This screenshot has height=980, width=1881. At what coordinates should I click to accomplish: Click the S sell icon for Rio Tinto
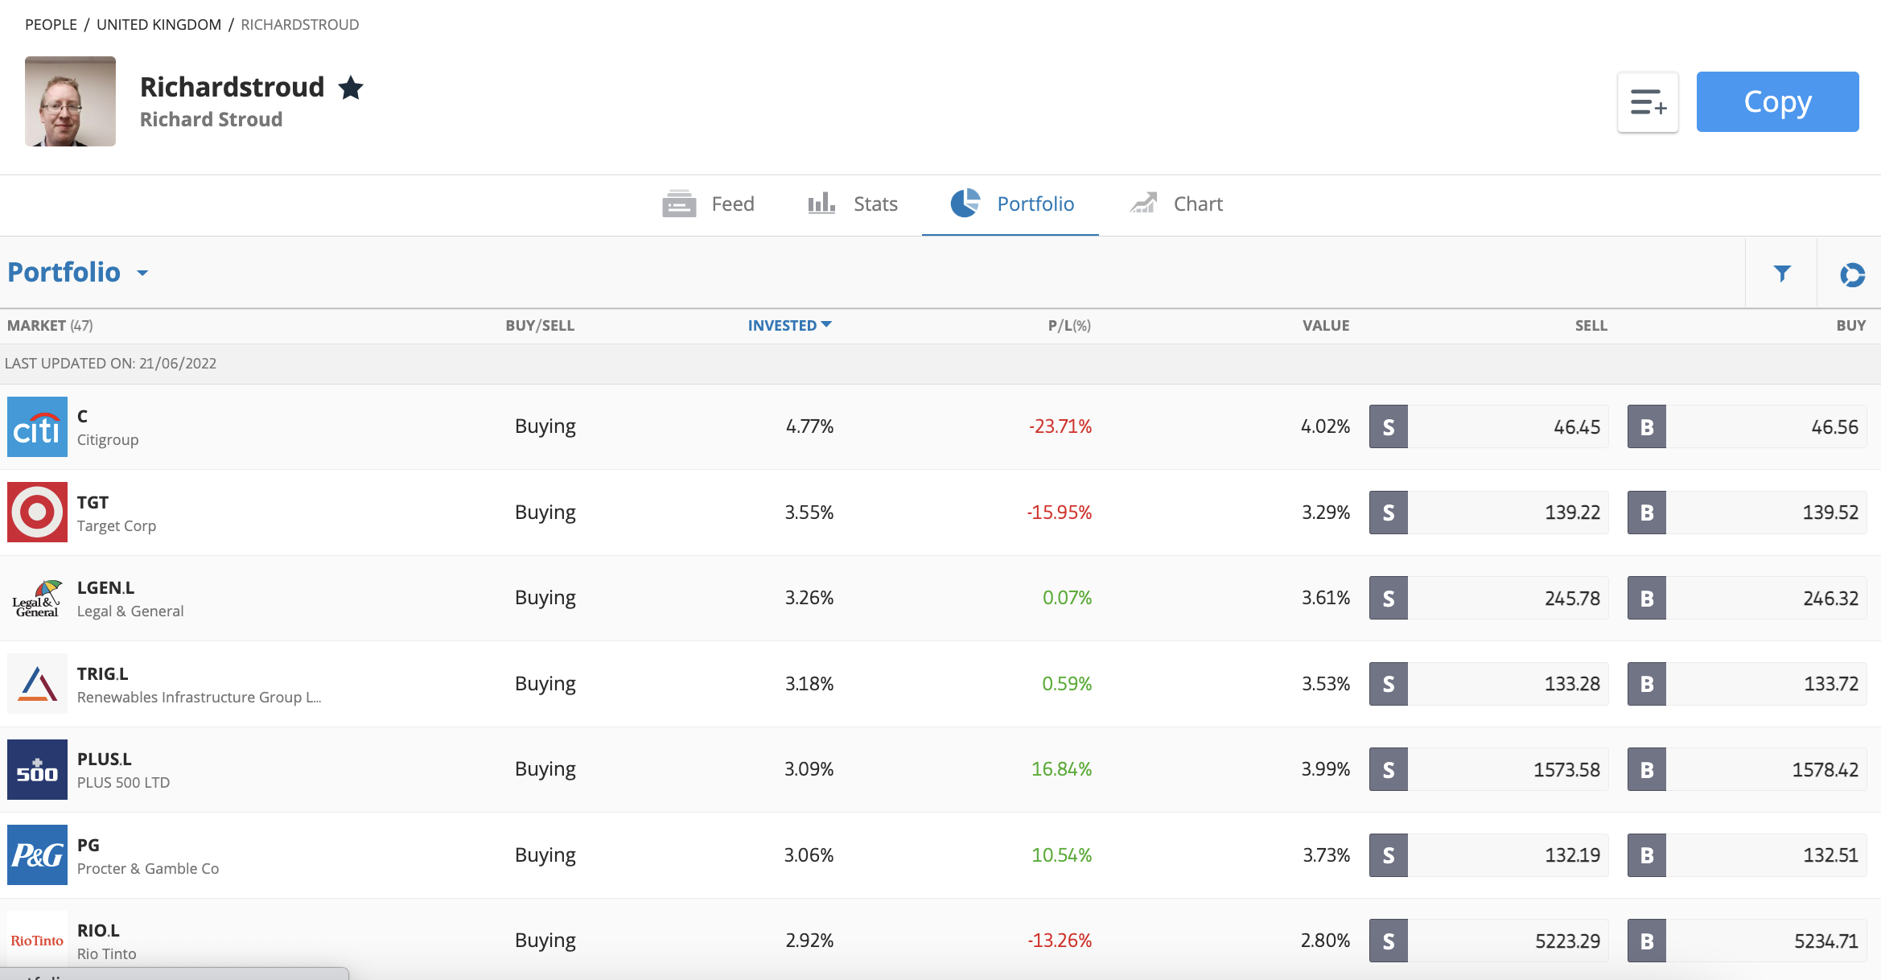point(1389,941)
